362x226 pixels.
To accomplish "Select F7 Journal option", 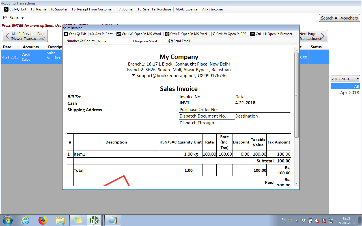I will [125, 9].
